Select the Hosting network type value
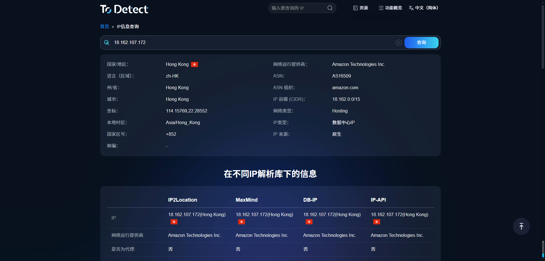Viewport: 545px width, 261px height. click(x=340, y=111)
